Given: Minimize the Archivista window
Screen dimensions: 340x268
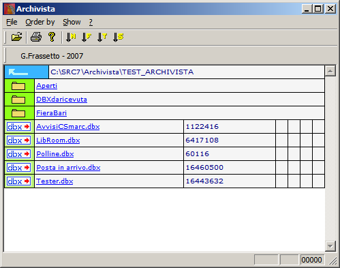Looking at the screenshot, I should tap(307, 9).
